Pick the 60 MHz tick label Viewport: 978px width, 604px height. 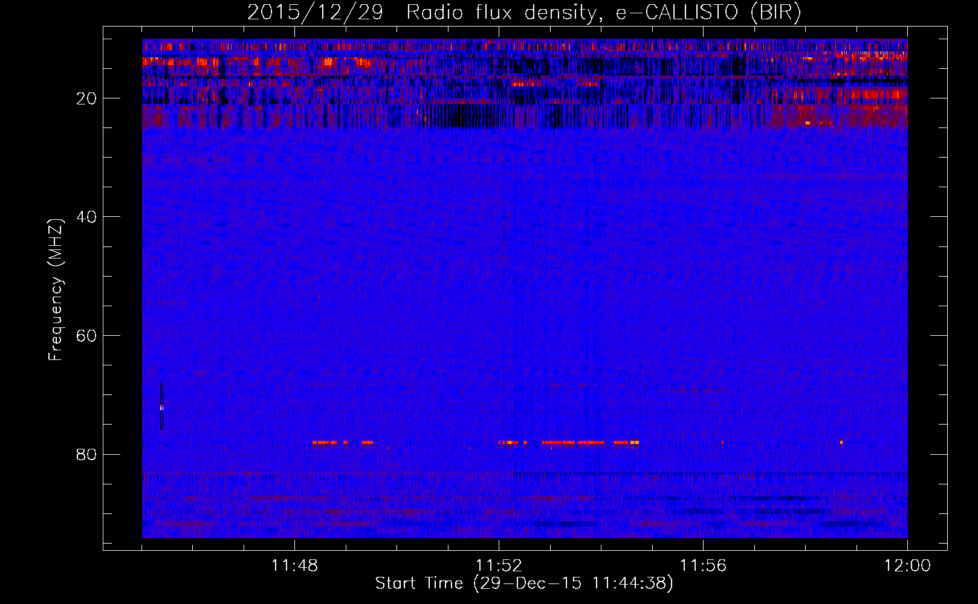(87, 336)
